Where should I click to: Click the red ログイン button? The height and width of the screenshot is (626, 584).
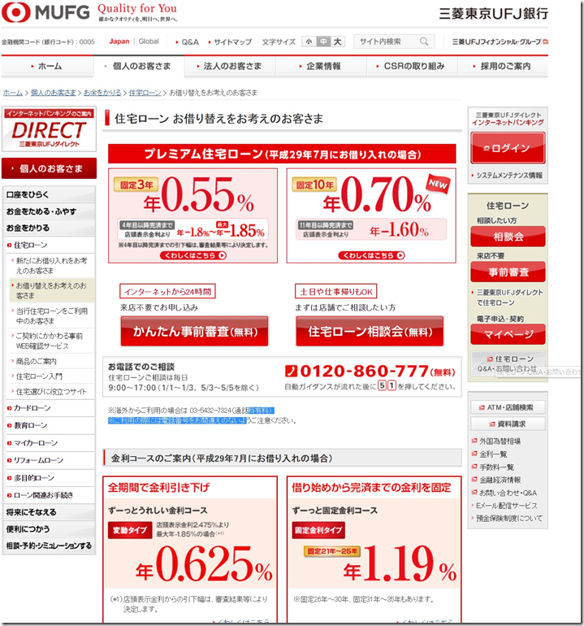point(508,148)
